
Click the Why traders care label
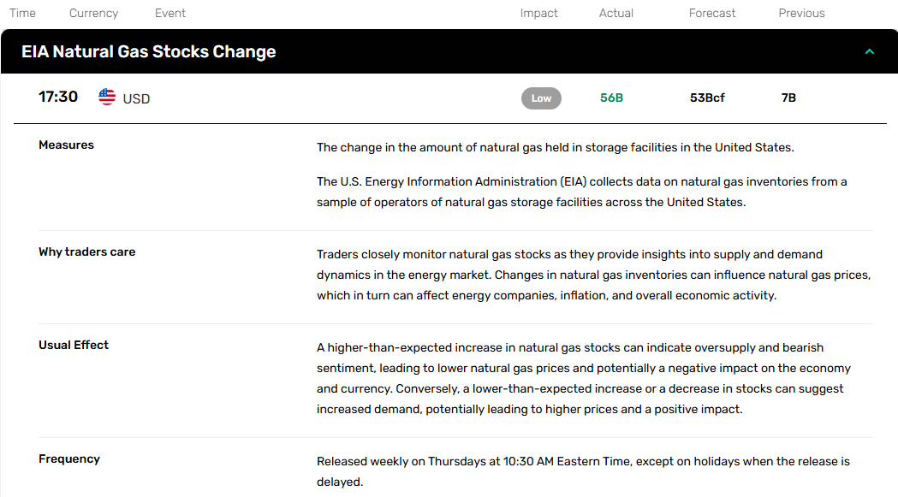[87, 252]
